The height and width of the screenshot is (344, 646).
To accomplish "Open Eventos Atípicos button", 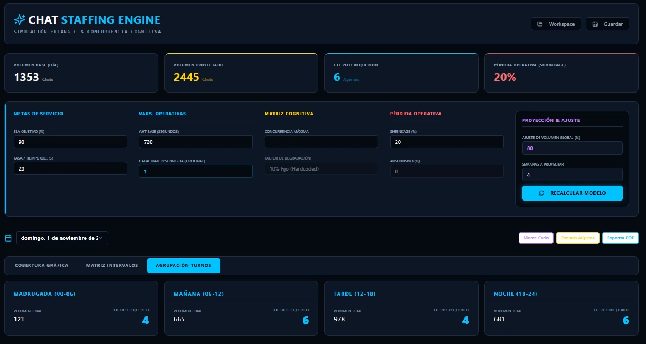I will click(577, 238).
